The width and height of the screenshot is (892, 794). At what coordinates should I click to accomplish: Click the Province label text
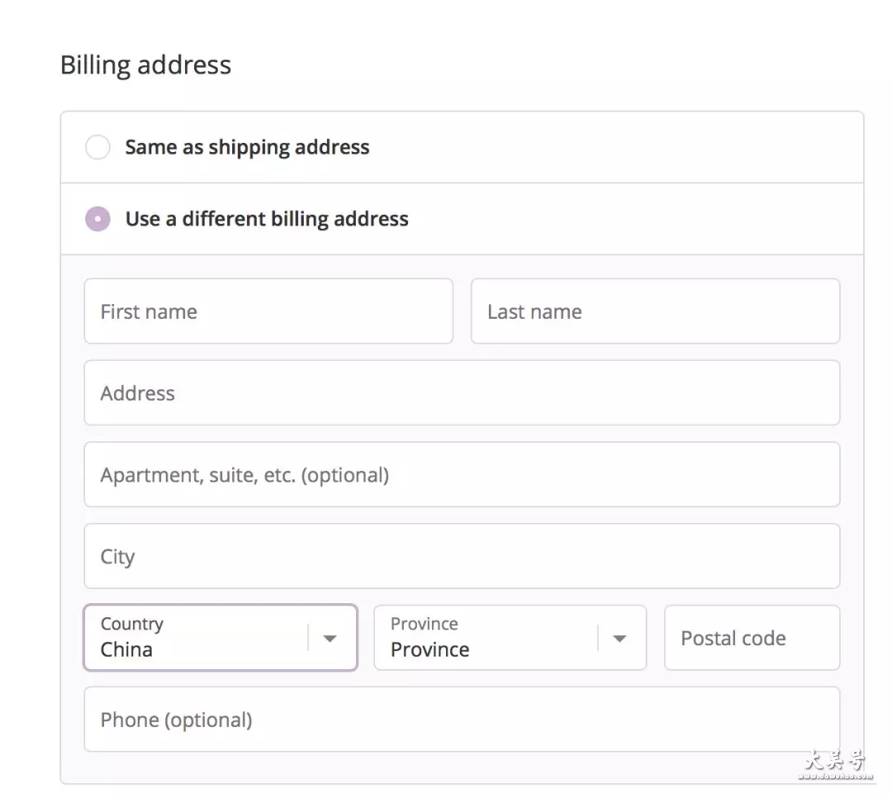tap(425, 624)
